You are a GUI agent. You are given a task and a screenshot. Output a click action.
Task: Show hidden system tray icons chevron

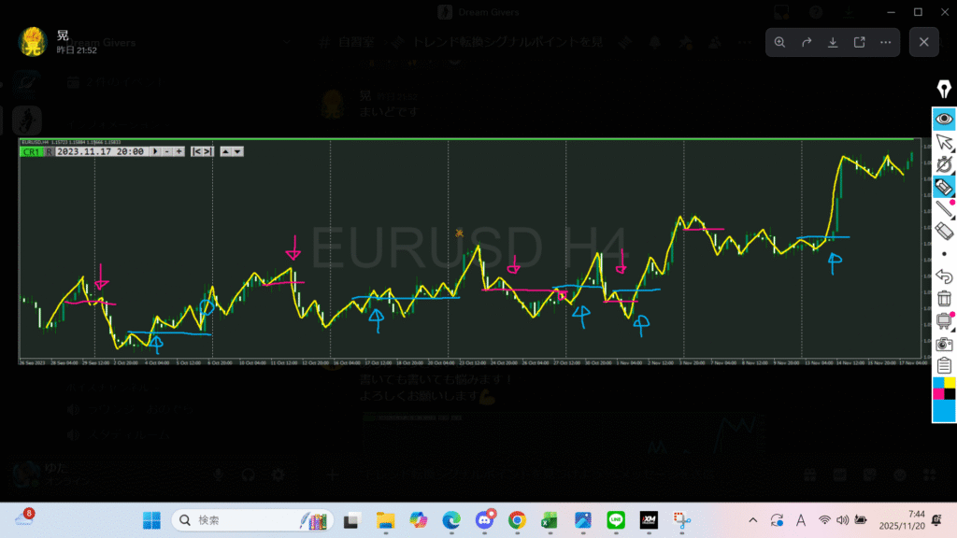[753, 520]
